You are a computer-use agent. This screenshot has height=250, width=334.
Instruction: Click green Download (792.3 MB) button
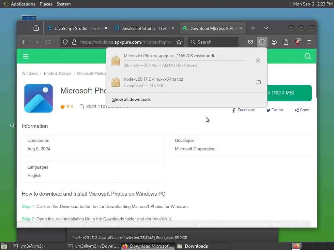click(x=289, y=93)
